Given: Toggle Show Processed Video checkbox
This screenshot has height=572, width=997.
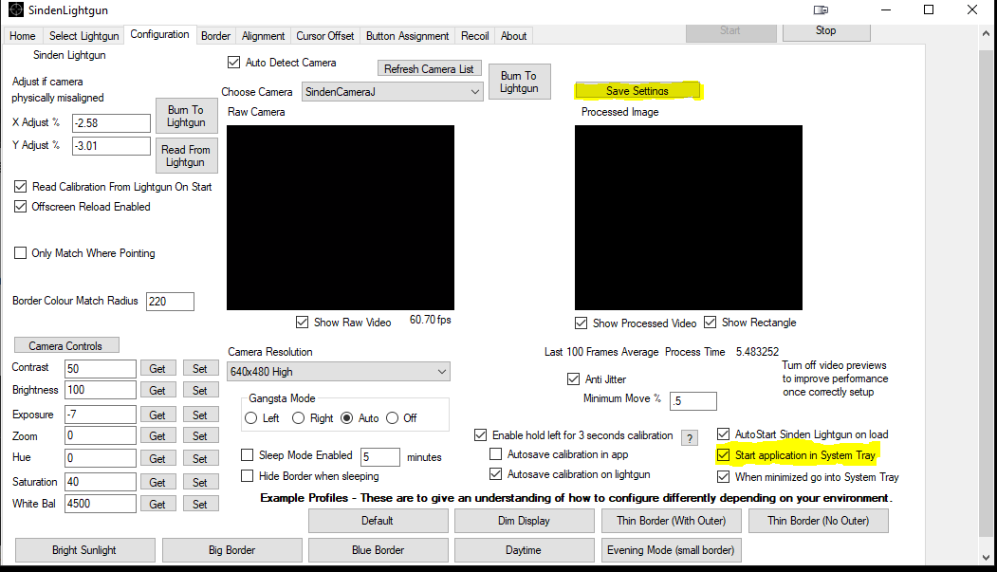Looking at the screenshot, I should pyautogui.click(x=582, y=323).
